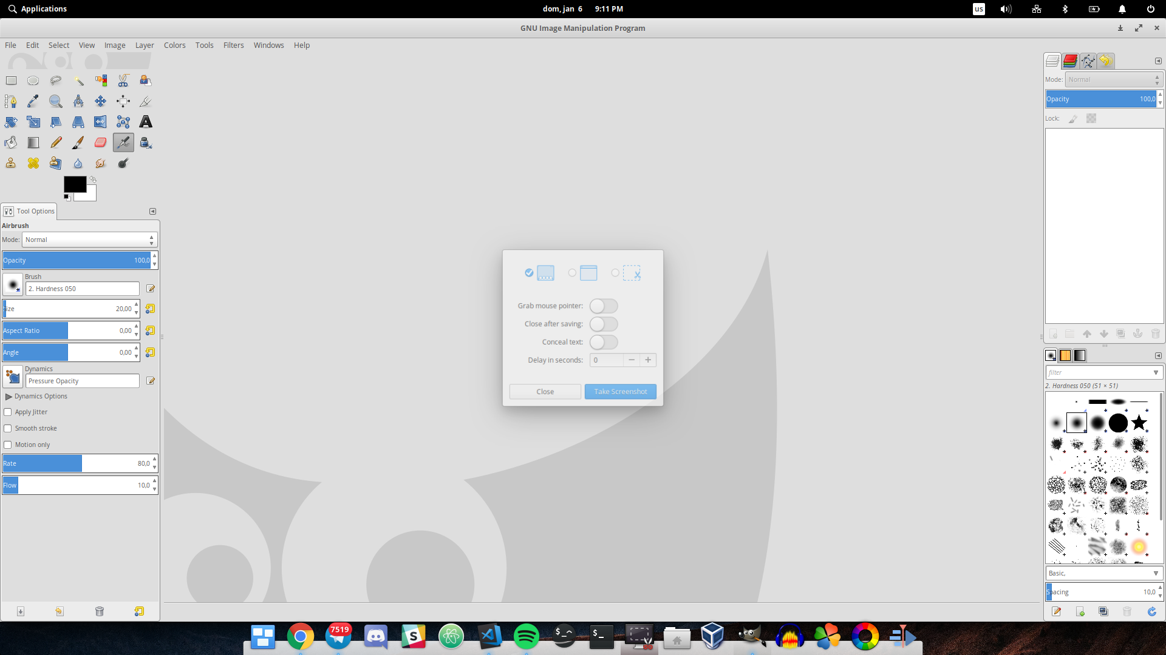Open the Colors menu
The height and width of the screenshot is (655, 1166).
(174, 45)
